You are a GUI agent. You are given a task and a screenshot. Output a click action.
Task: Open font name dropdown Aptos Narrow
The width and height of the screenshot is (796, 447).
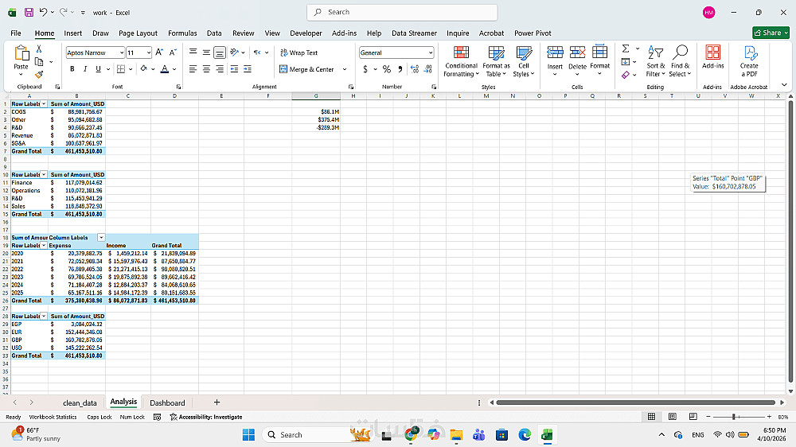click(121, 52)
